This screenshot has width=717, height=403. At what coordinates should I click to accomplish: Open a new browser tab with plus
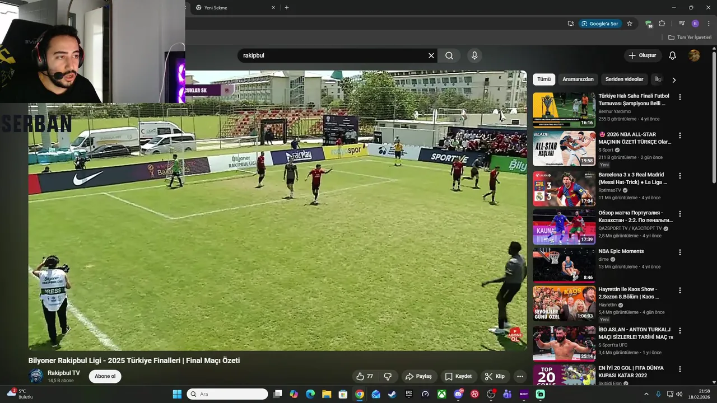tap(287, 8)
